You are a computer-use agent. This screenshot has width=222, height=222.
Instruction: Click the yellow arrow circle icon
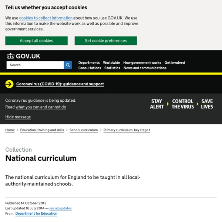click(x=9, y=84)
